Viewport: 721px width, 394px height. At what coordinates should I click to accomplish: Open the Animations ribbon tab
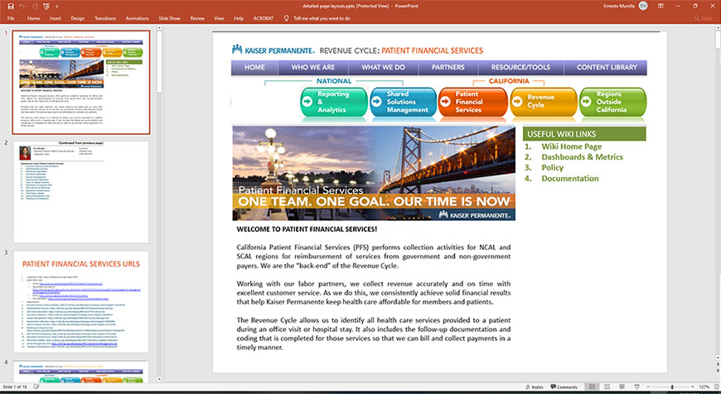tap(137, 18)
